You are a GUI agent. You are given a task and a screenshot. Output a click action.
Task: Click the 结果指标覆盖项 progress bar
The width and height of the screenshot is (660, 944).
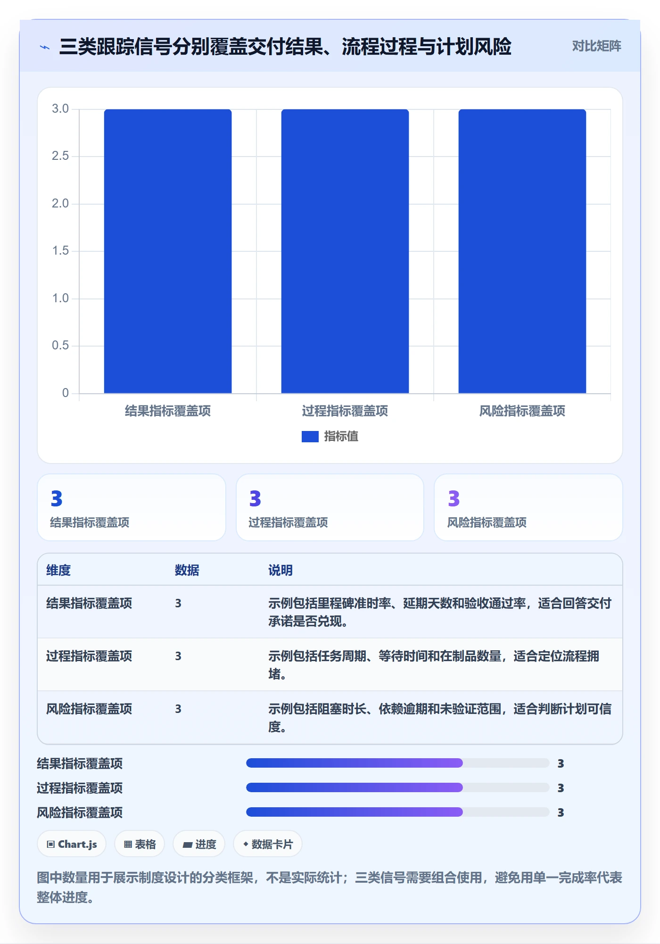(398, 763)
